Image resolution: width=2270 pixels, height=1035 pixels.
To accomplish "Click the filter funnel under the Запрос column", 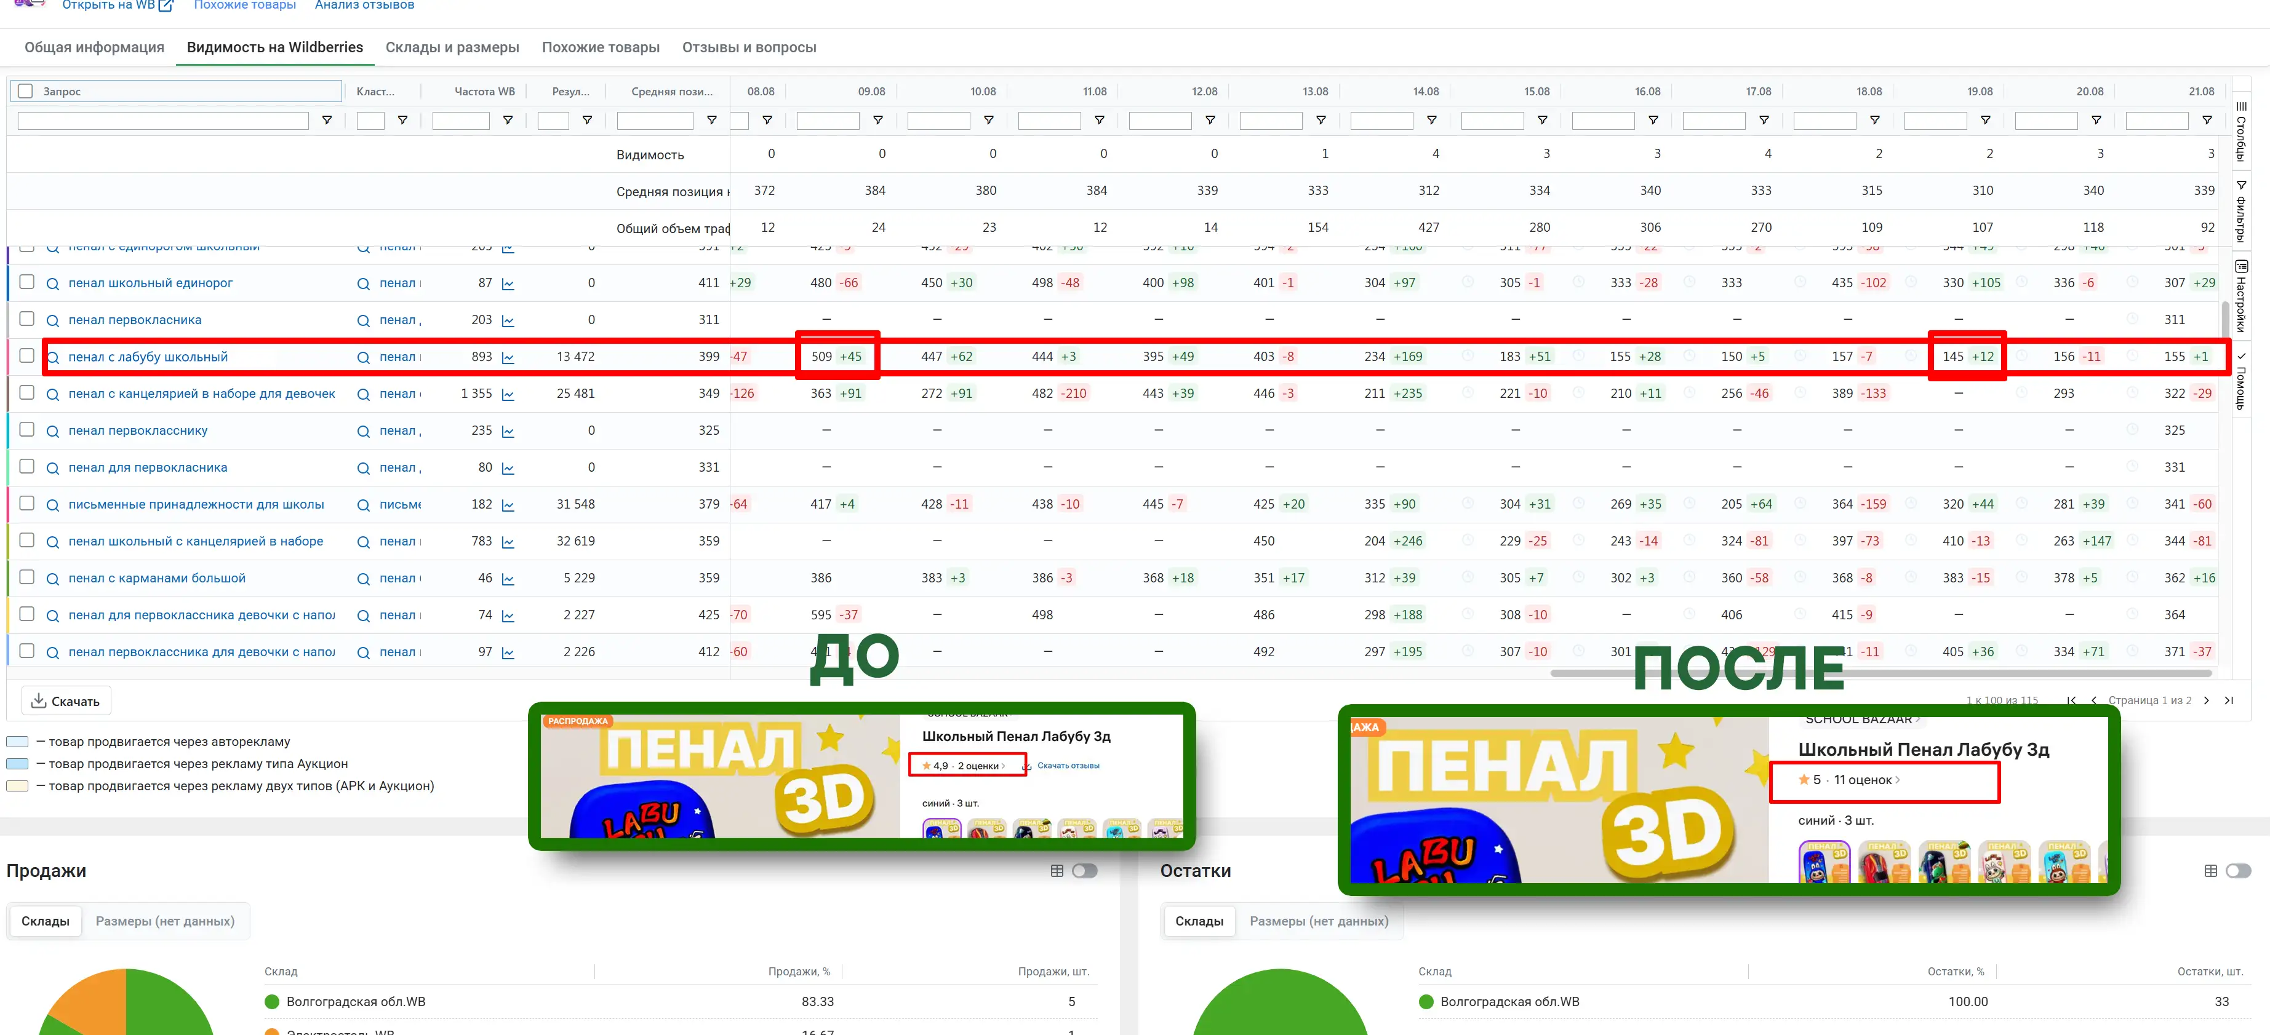I will click(327, 121).
